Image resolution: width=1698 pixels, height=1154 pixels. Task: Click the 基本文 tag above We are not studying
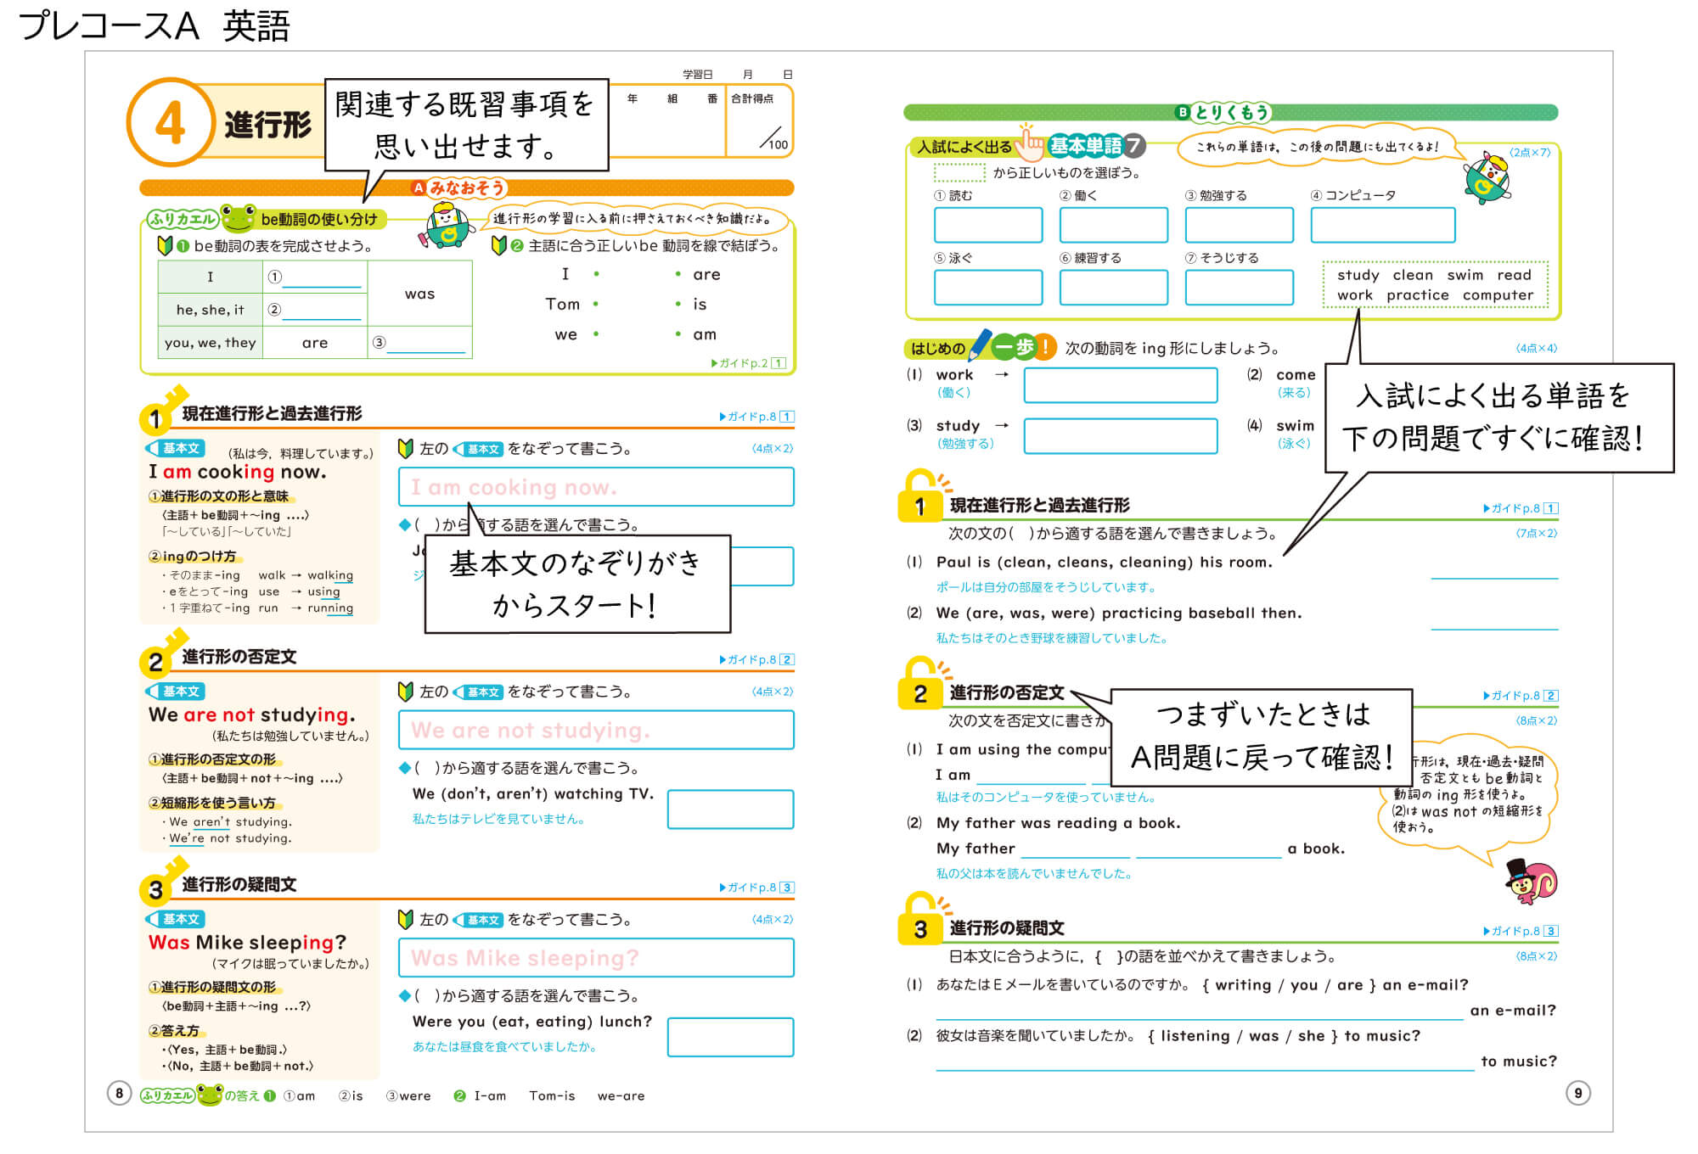point(176,692)
